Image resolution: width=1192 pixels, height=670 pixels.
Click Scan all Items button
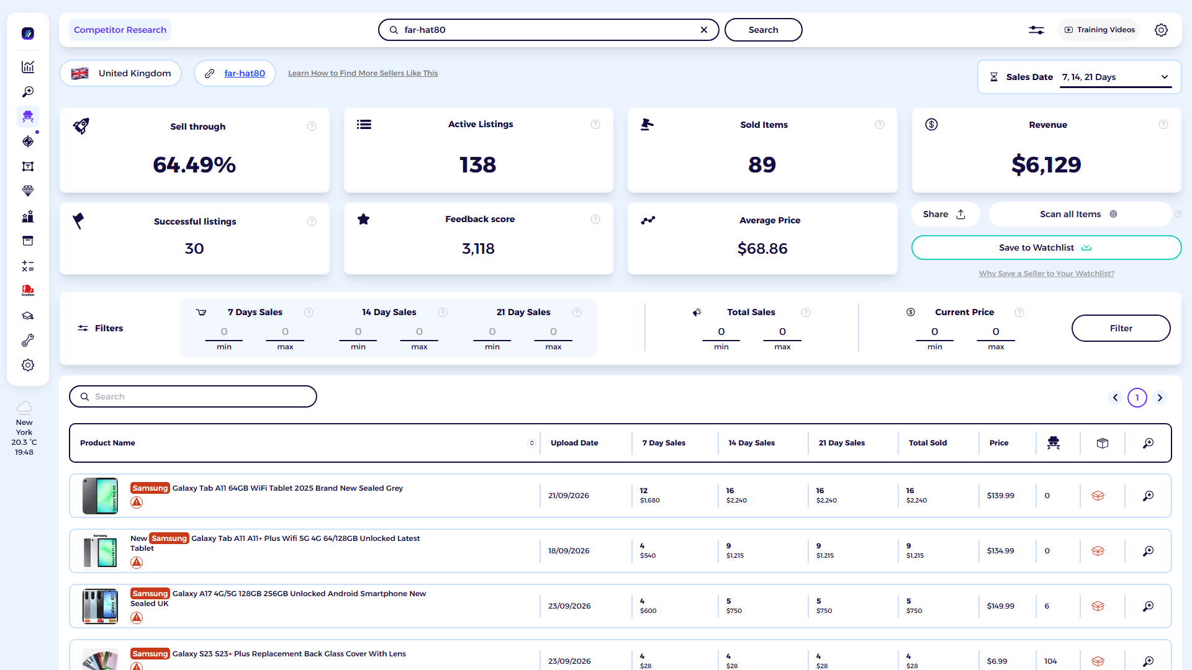pos(1079,214)
